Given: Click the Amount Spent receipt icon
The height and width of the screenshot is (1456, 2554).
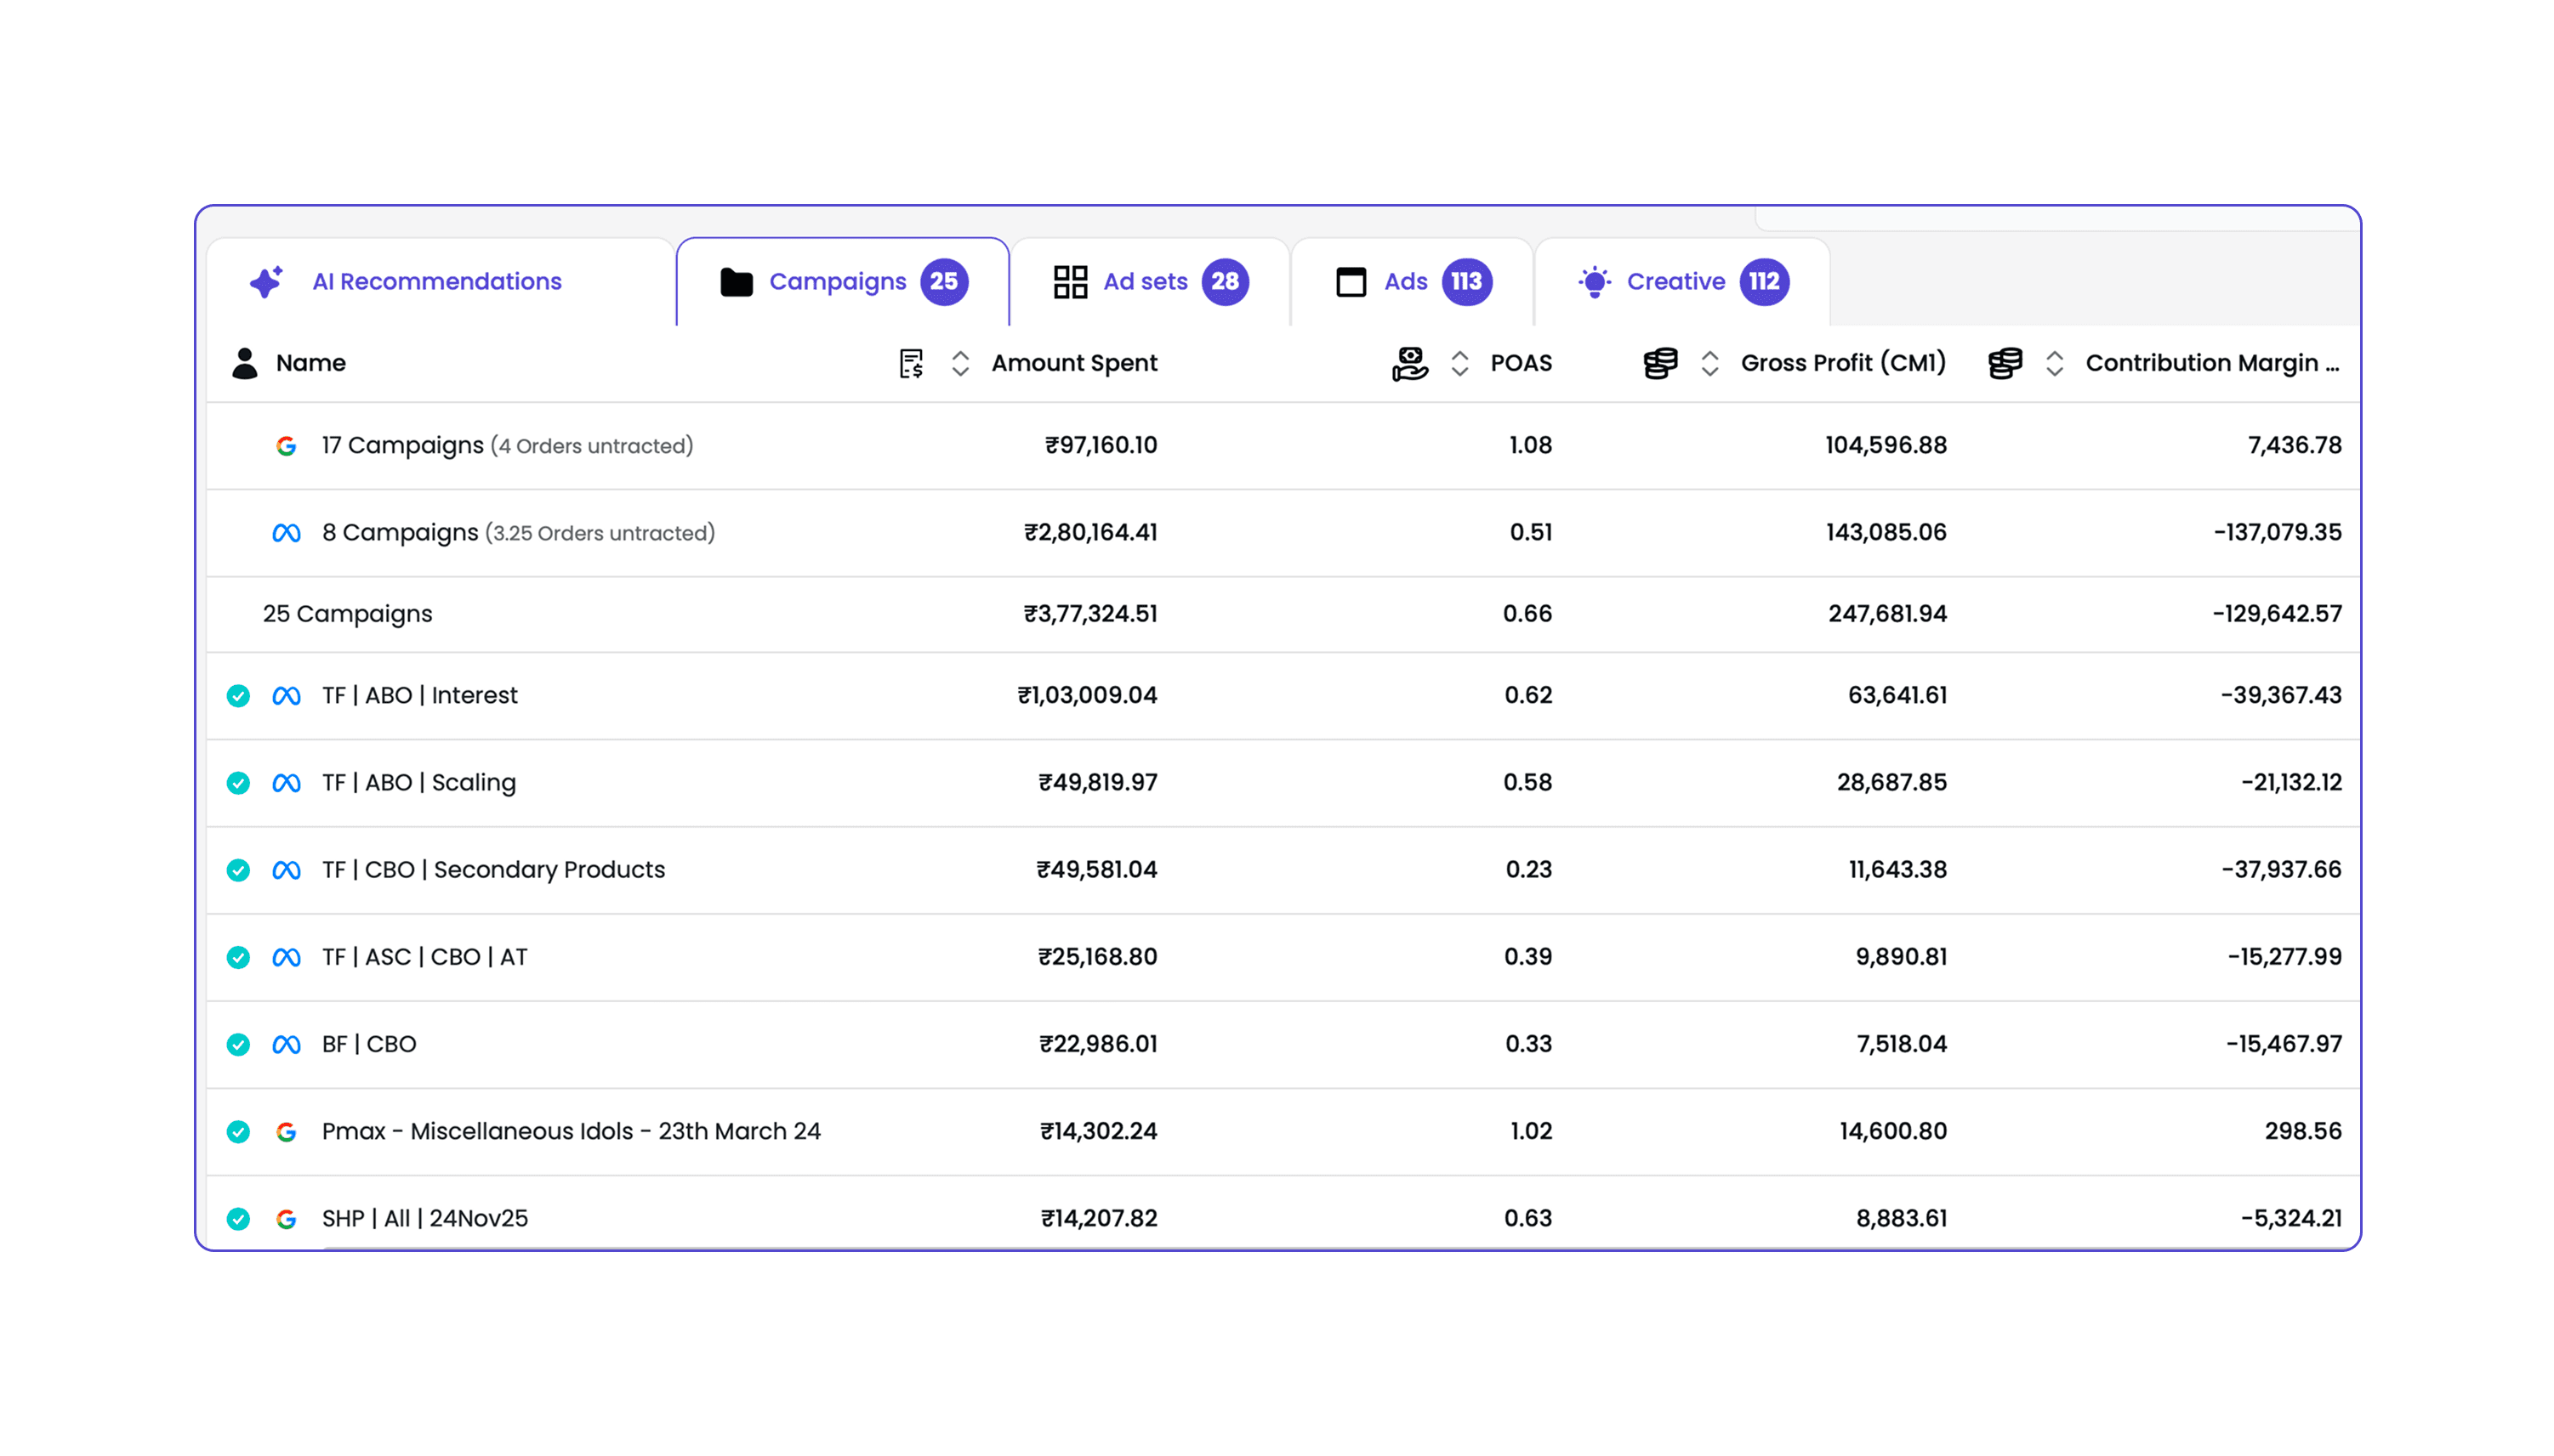Looking at the screenshot, I should (x=910, y=363).
